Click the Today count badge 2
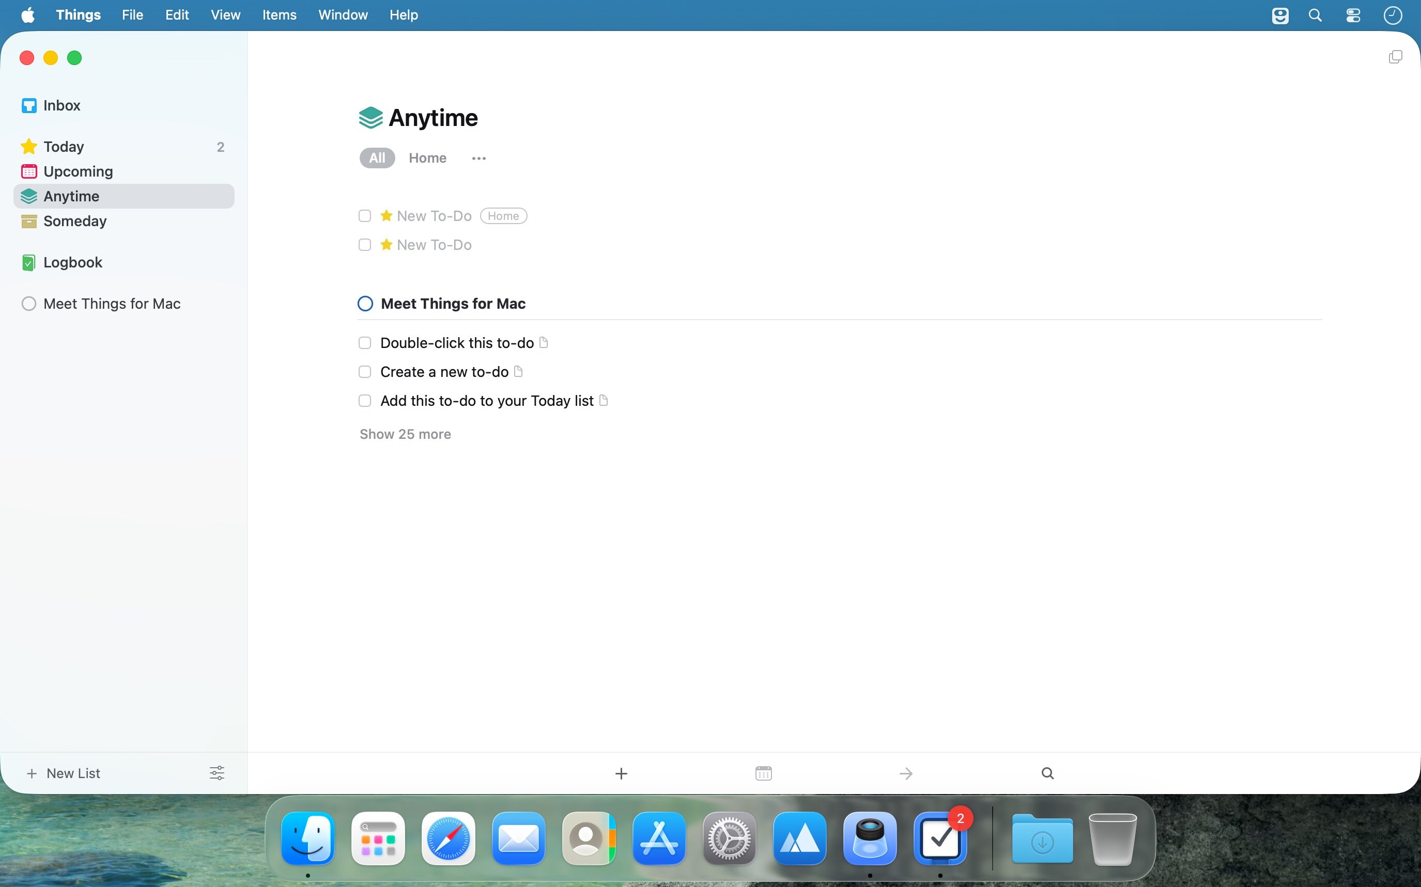This screenshot has width=1421, height=887. pyautogui.click(x=221, y=147)
